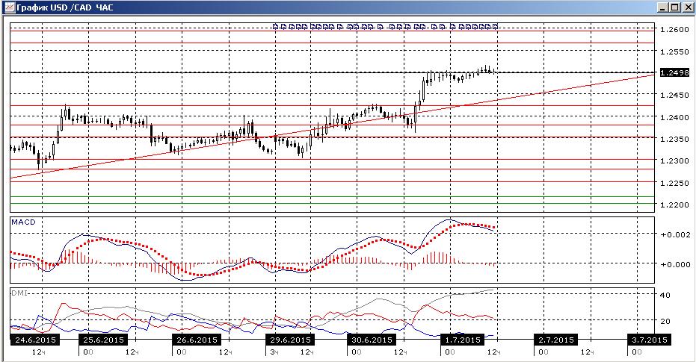Click the first news marker icon atop chart
Screen dimensions: 696x362
[275, 27]
